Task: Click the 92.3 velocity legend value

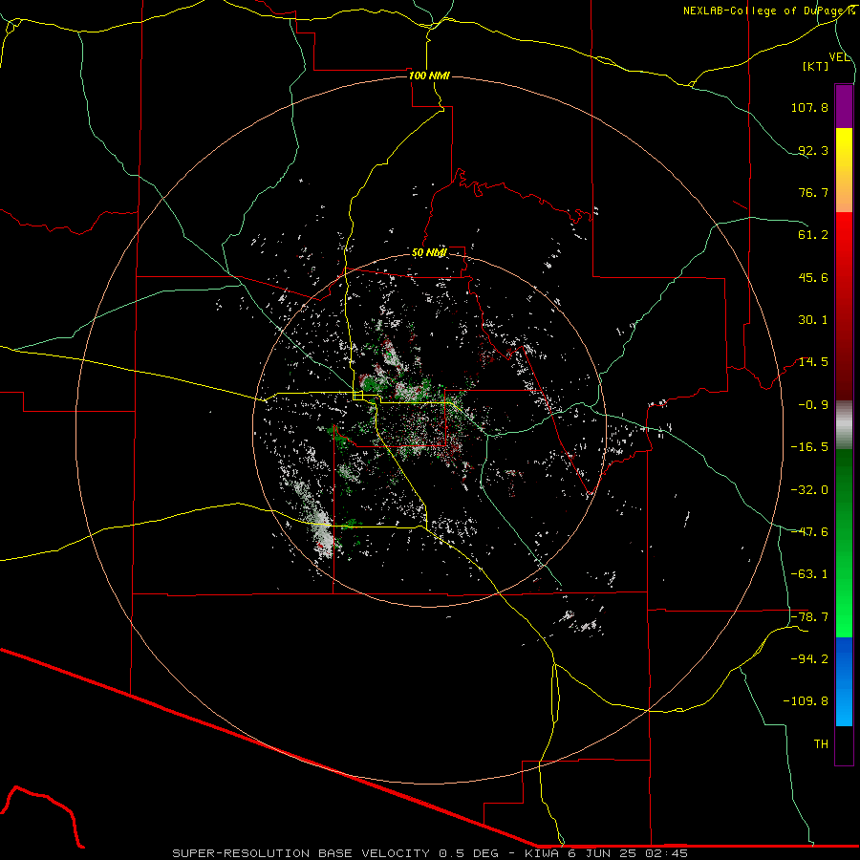Action: pyautogui.click(x=813, y=150)
